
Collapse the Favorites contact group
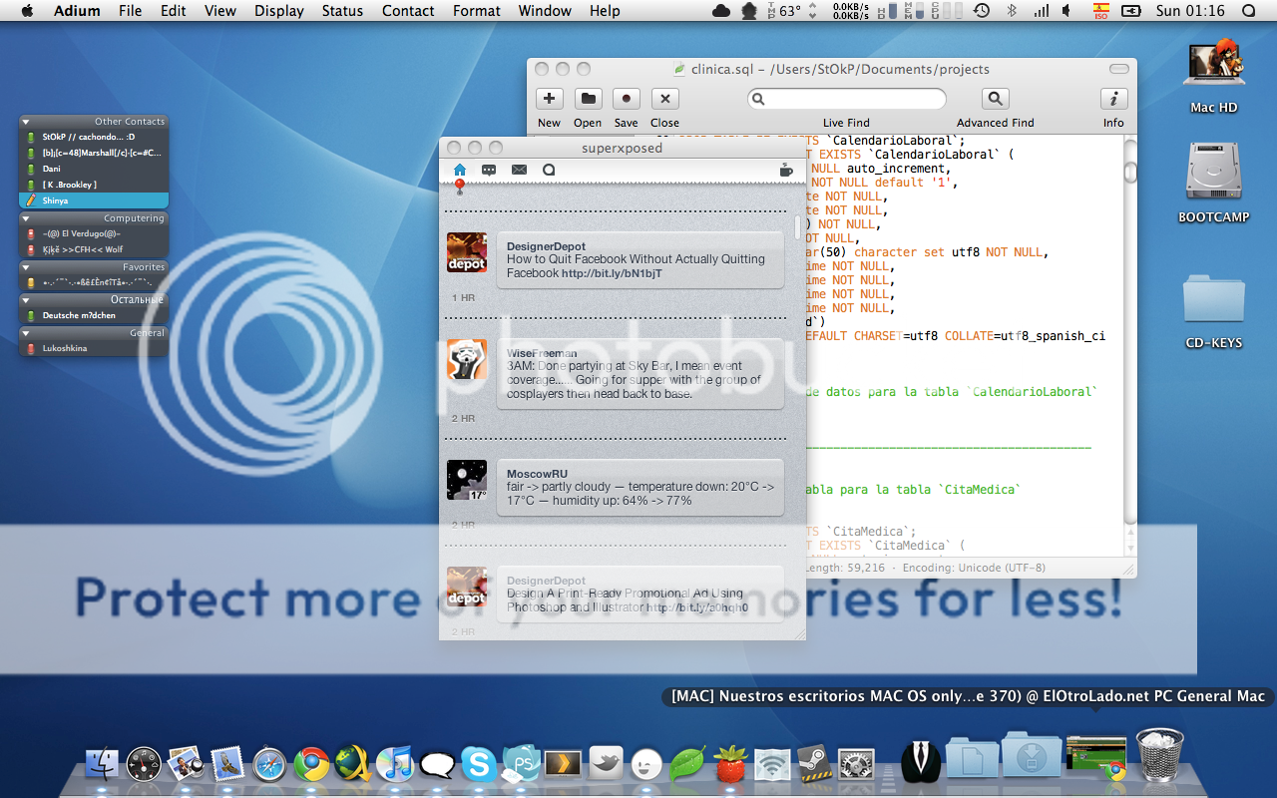[x=26, y=267]
